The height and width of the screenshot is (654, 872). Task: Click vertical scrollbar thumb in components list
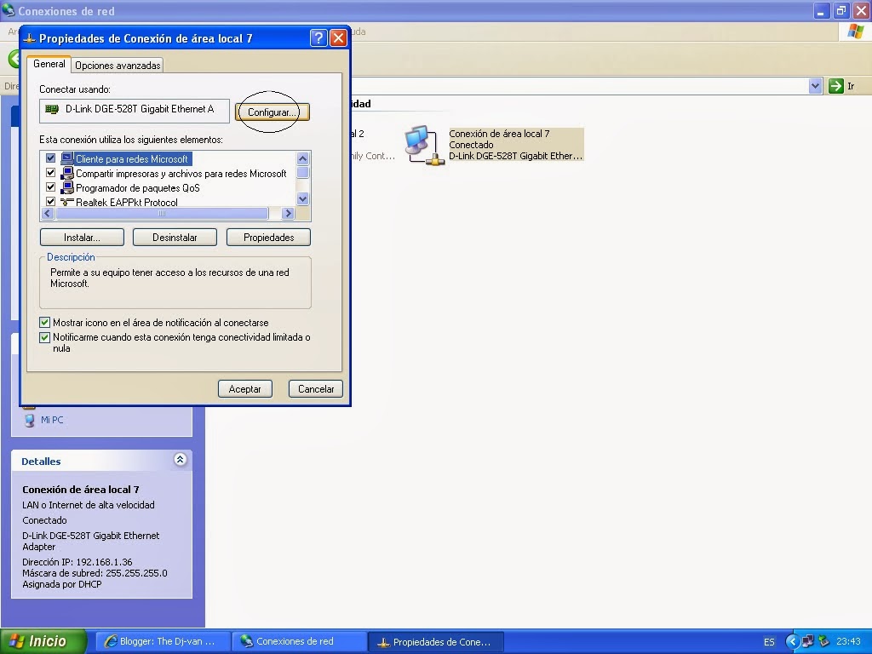pos(302,172)
